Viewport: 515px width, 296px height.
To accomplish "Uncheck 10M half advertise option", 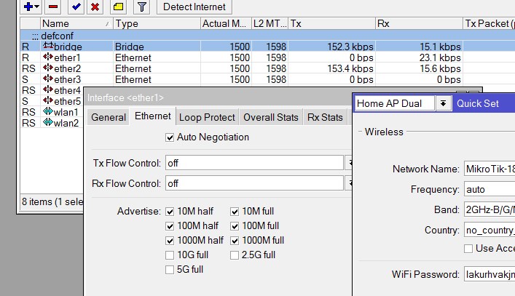I will point(170,212).
